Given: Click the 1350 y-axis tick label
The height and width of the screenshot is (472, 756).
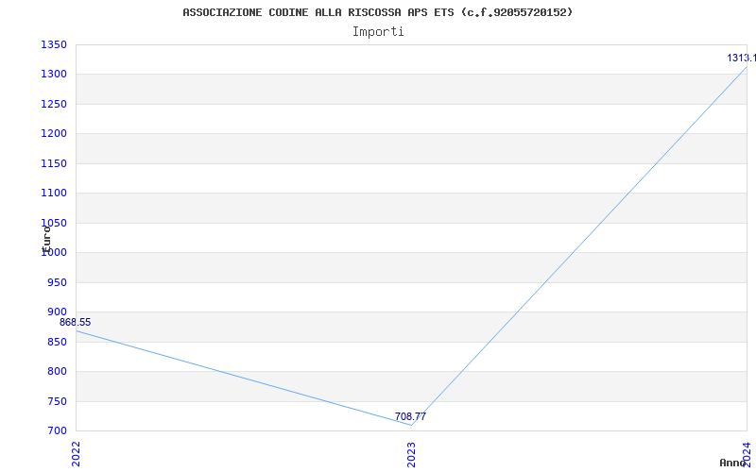Looking at the screenshot, I should pyautogui.click(x=54, y=44).
